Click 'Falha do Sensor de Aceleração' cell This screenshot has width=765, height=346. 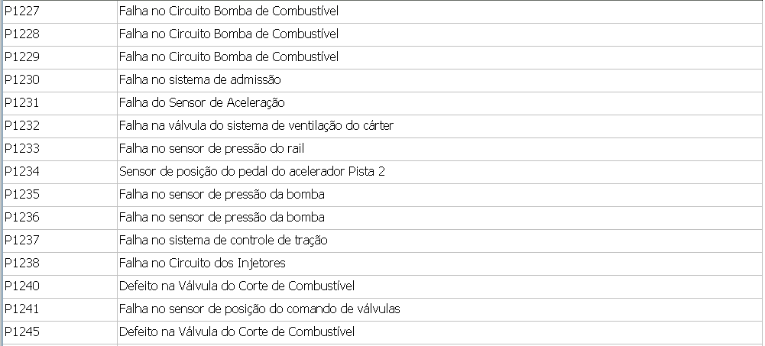click(202, 103)
